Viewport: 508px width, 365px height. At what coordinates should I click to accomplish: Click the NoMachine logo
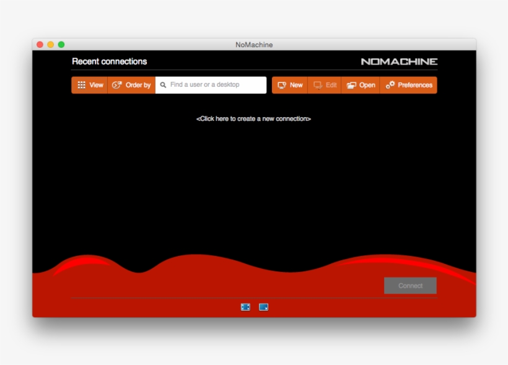point(399,61)
